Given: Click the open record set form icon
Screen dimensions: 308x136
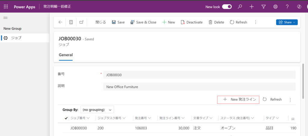Looking at the screenshot, I should [x=71, y=22].
